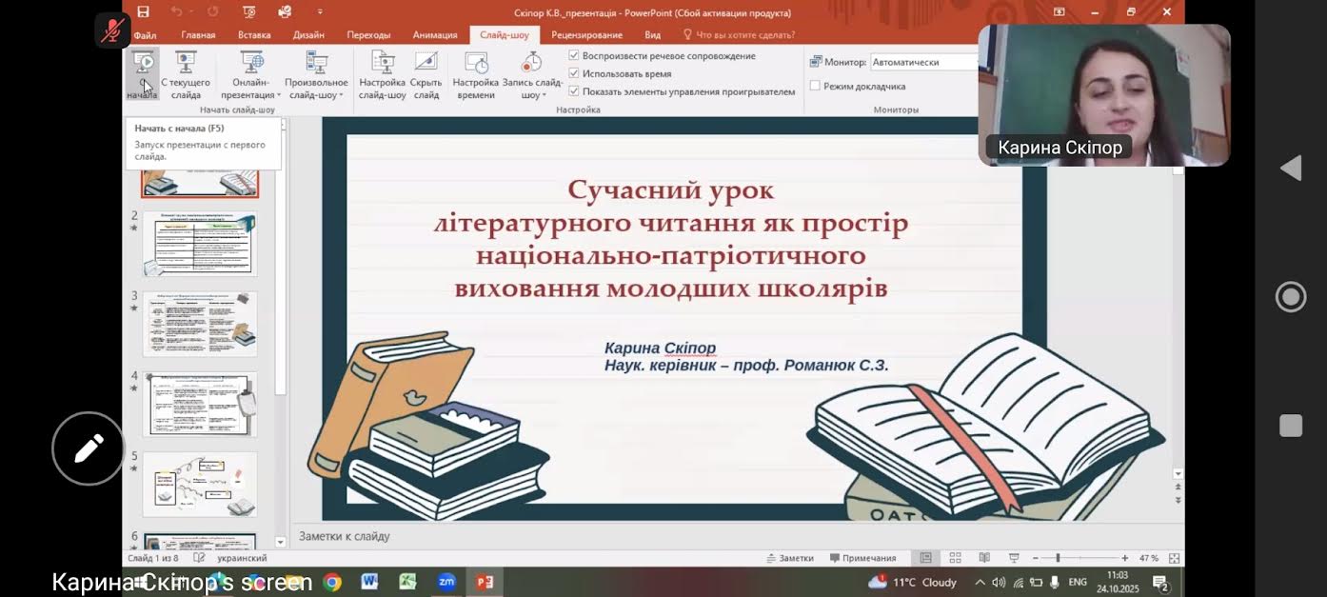Image resolution: width=1327 pixels, height=597 pixels.
Task: Open Slide Sorter view in status bar
Action: pyautogui.click(x=955, y=557)
